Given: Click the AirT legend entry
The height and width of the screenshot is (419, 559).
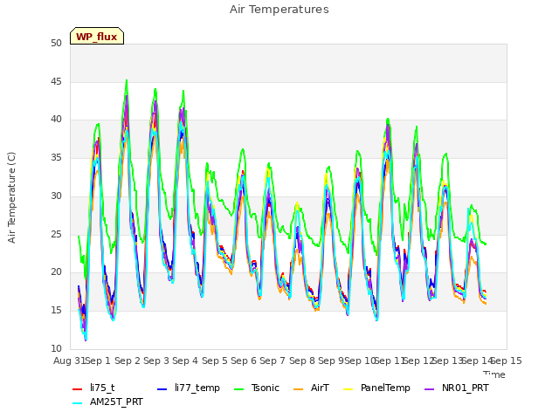Looking at the screenshot, I should tap(311, 388).
